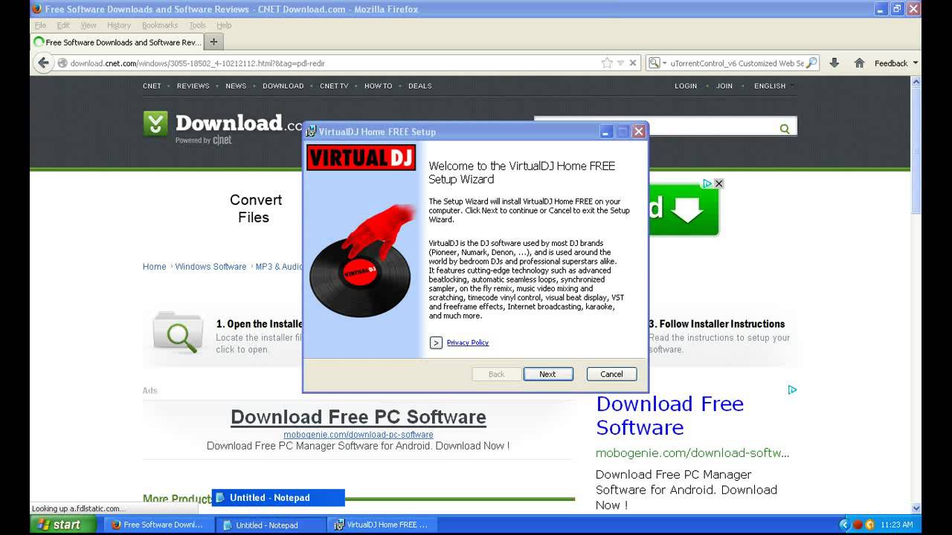952x535 pixels.
Task: Close the ad with the X icon
Action: point(718,184)
